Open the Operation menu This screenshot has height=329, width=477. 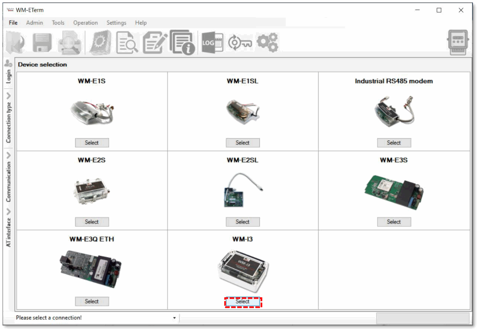[85, 23]
